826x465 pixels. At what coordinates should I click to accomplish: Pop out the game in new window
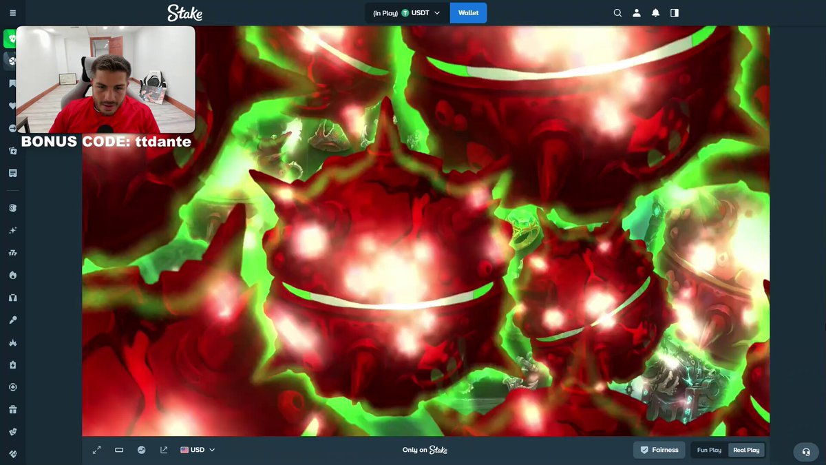click(x=164, y=450)
